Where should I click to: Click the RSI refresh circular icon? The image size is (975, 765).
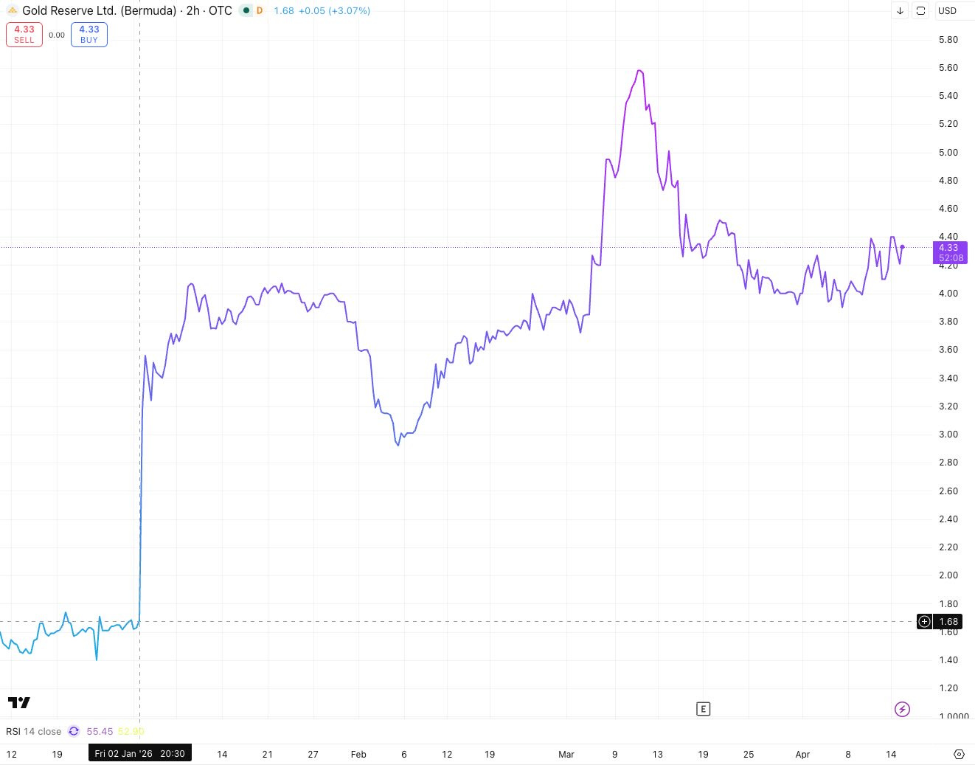click(74, 731)
